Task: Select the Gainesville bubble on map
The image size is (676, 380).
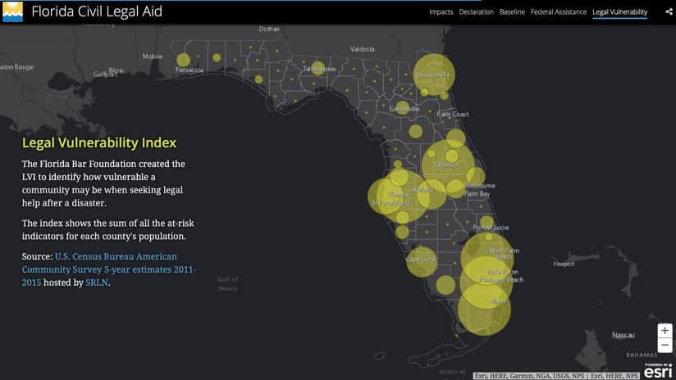Action: (x=403, y=108)
